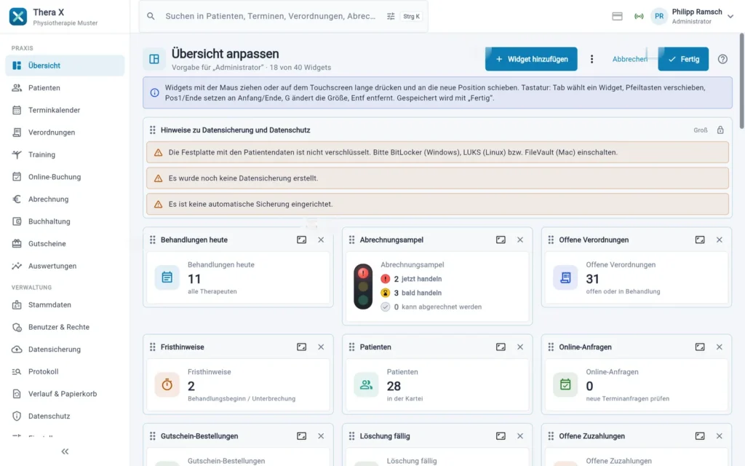Select Abrechnung in the sidebar
Screen dimensions: 745x466
point(65,200)
